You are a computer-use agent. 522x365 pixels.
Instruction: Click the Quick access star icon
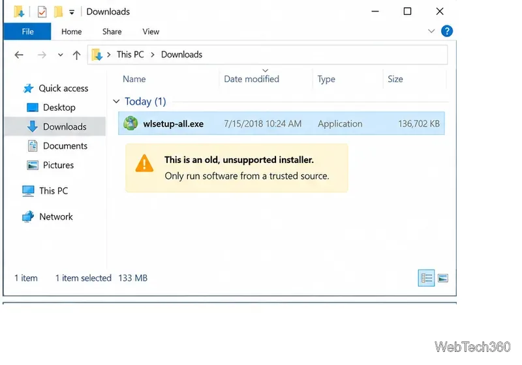click(x=28, y=89)
